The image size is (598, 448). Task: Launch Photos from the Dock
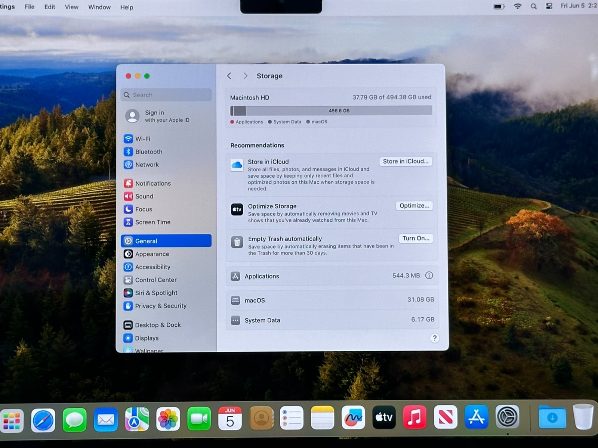coord(168,419)
